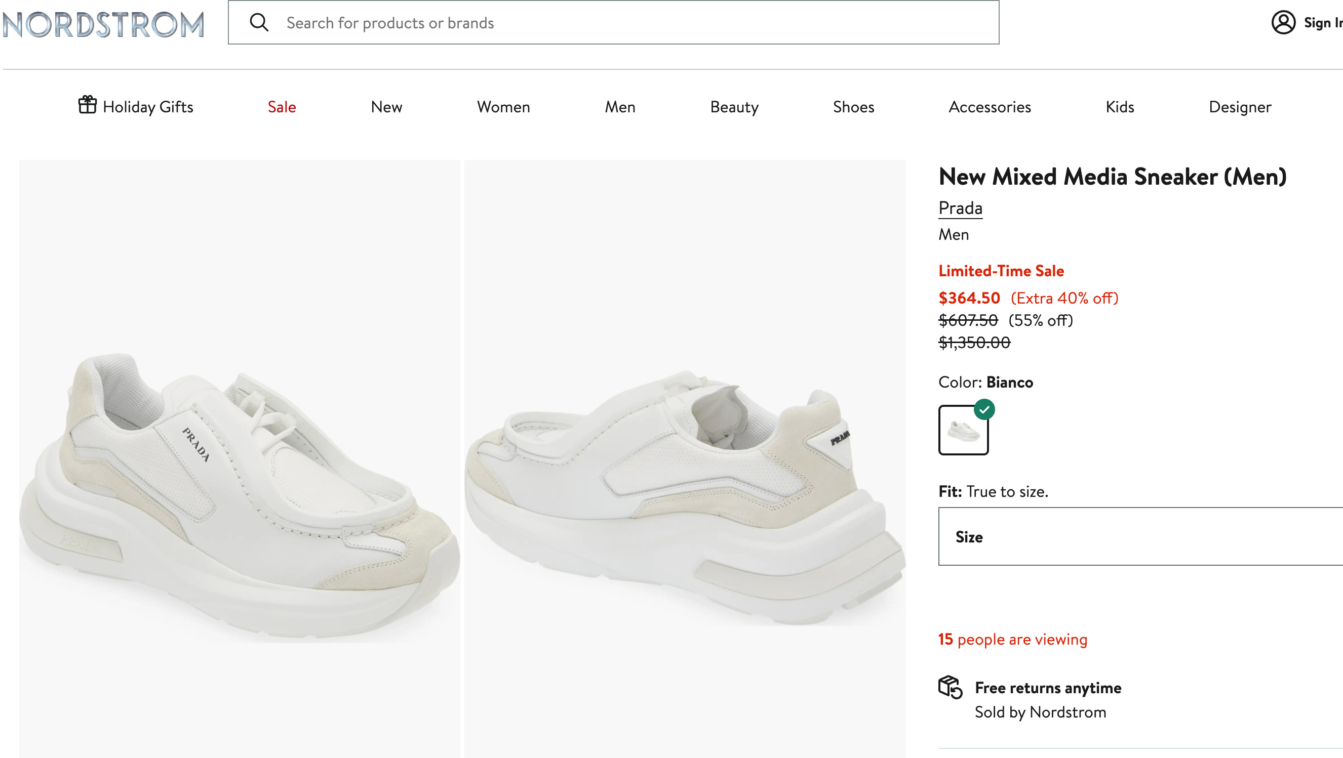Click the Holiday Gifts gift icon
The width and height of the screenshot is (1343, 758).
88,105
